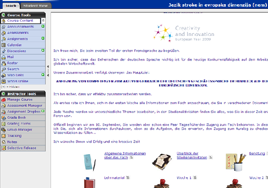Click the green indicator beside Assignments
The height and width of the screenshot is (188, 268).
(43, 38)
